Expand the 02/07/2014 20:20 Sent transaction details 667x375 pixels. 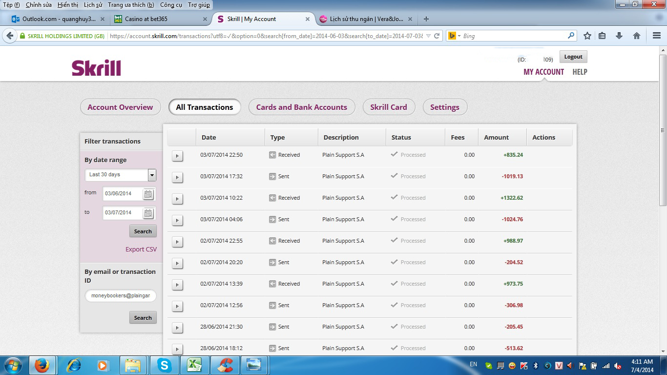pyautogui.click(x=177, y=263)
